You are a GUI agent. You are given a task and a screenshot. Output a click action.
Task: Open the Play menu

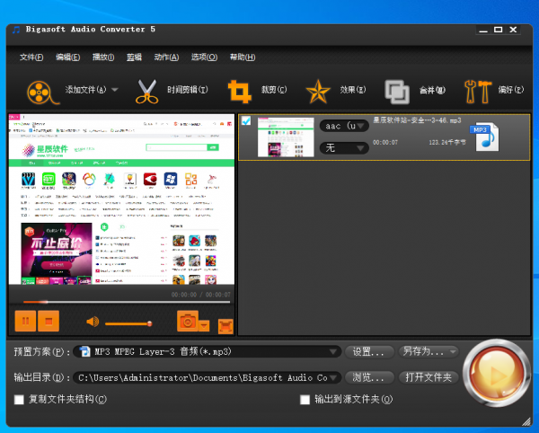[x=103, y=57]
